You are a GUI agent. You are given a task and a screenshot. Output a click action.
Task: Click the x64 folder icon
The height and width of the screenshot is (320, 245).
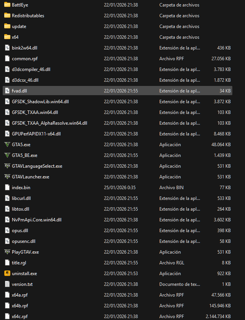(x=7, y=37)
